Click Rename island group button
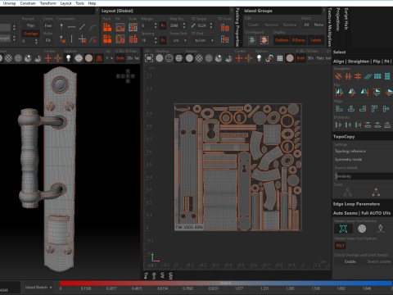The height and width of the screenshot is (295, 393). tap(289, 25)
